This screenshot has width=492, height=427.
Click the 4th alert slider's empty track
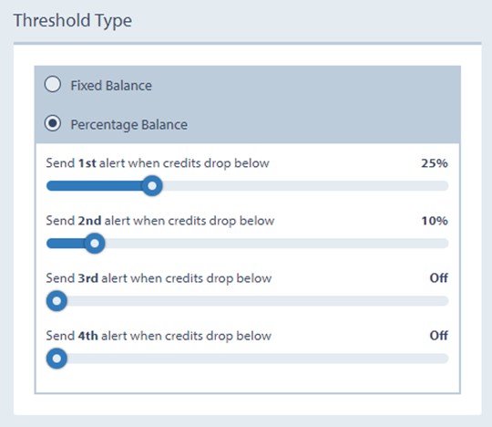click(258, 359)
